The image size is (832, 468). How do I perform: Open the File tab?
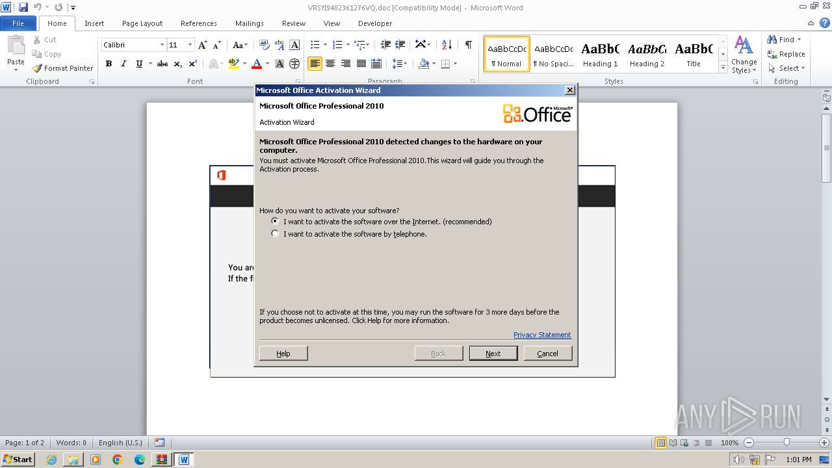(18, 23)
